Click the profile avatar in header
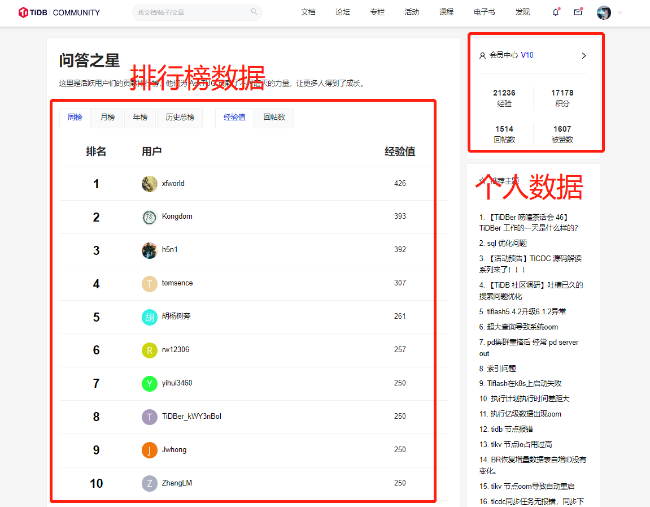 click(604, 12)
